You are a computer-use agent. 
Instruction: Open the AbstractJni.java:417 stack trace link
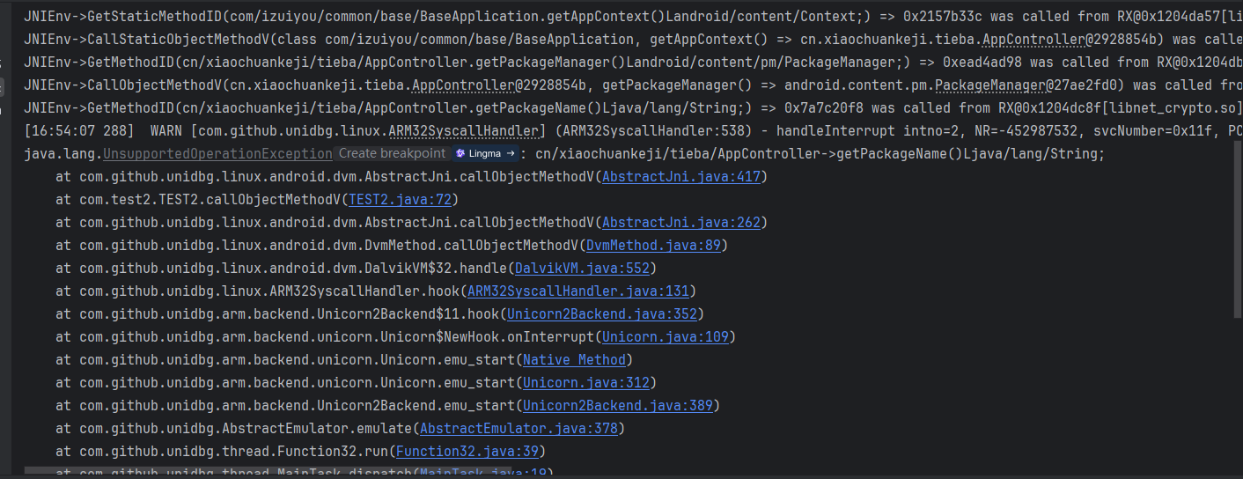681,176
